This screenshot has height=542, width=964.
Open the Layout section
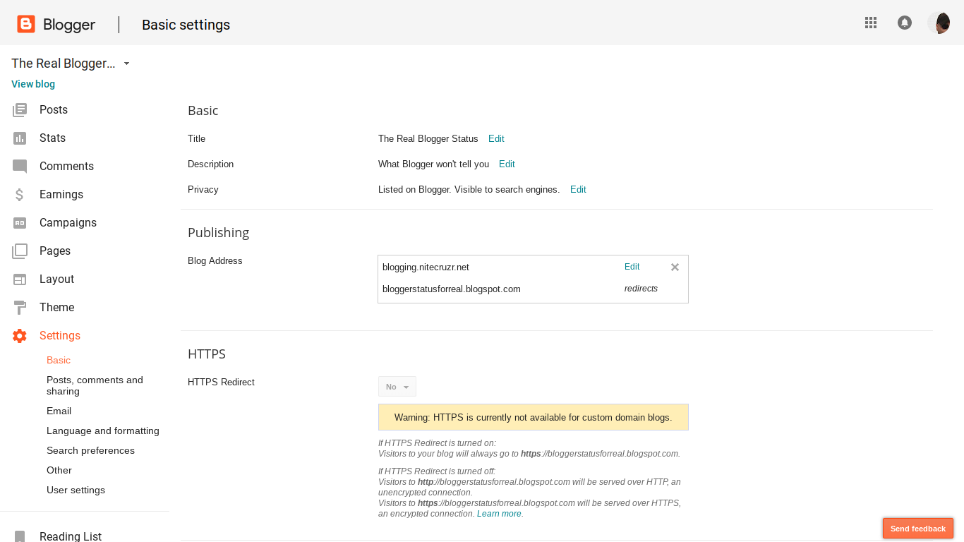click(x=56, y=279)
